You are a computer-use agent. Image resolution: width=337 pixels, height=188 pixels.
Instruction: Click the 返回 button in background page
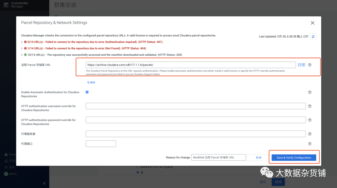click(x=263, y=182)
